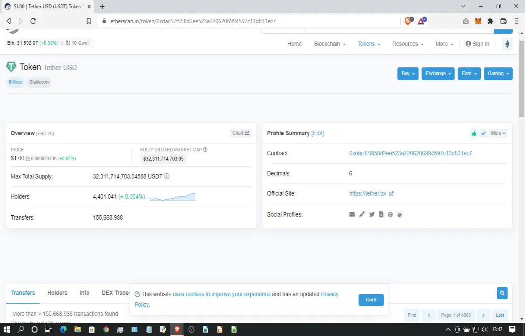Open the extensions puzzle piece menu
This screenshot has width=525, height=336.
click(490, 21)
